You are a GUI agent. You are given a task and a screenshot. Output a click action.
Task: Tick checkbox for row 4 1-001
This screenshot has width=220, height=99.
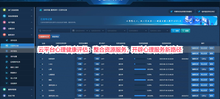tap(40, 64)
